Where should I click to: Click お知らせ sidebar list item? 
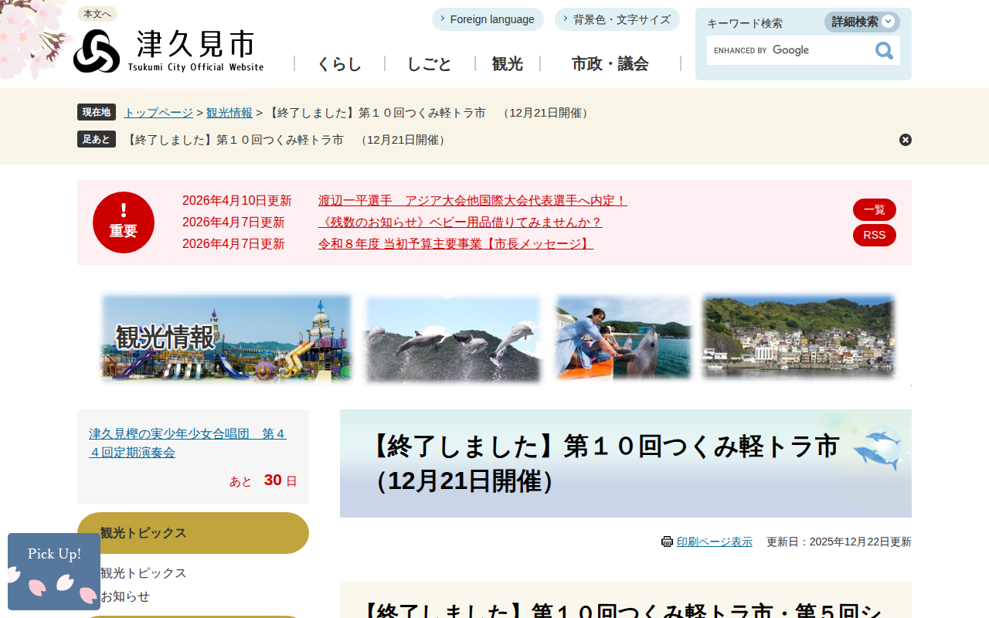125,596
